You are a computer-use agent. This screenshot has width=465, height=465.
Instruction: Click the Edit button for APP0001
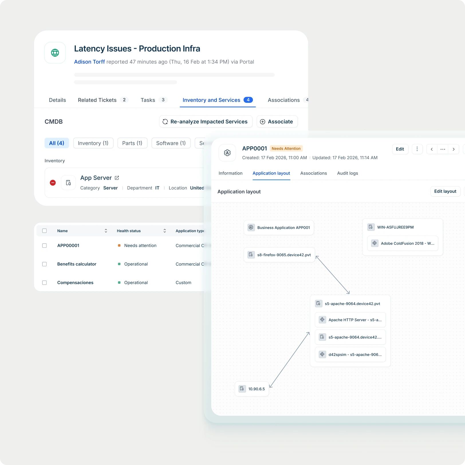[400, 149]
